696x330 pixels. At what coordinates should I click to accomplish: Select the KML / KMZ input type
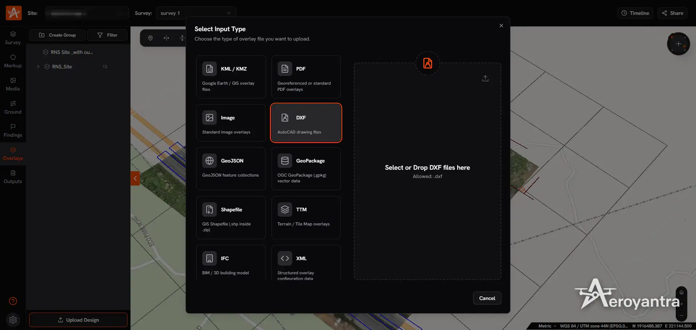click(231, 77)
